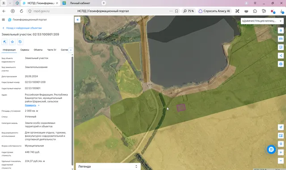The image size is (286, 170).
Task: Open the hamburger menu of the portal
Action: [3, 20]
